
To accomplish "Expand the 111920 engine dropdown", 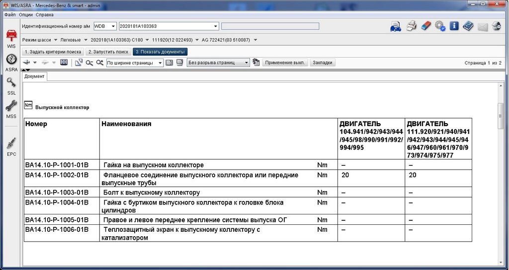I will tap(197, 40).
